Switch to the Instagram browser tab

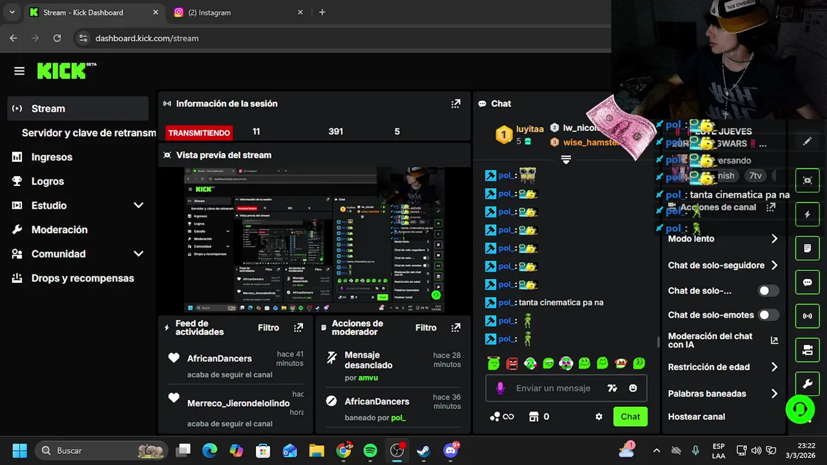237,12
